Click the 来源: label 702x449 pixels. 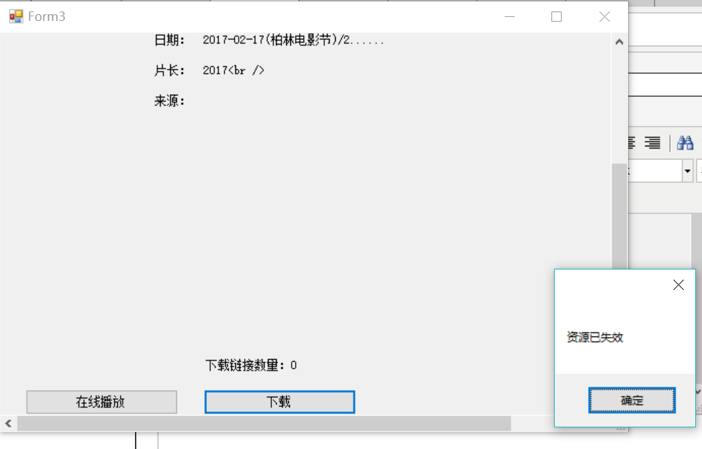tap(170, 101)
